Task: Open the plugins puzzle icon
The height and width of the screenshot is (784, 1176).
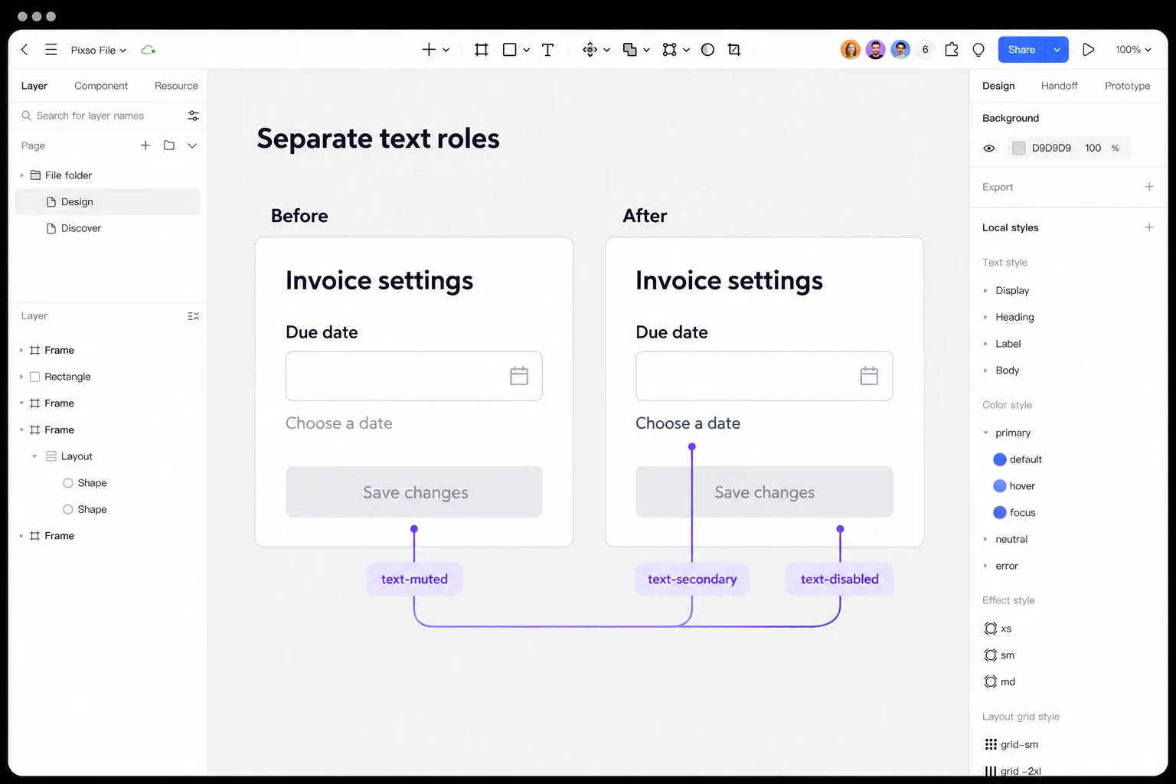Action: point(952,50)
